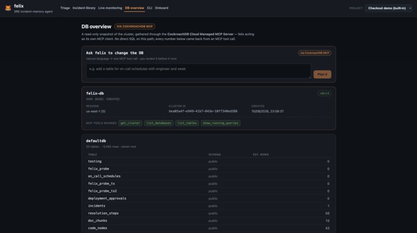
Task: Select the testing table row
Action: coord(209,161)
